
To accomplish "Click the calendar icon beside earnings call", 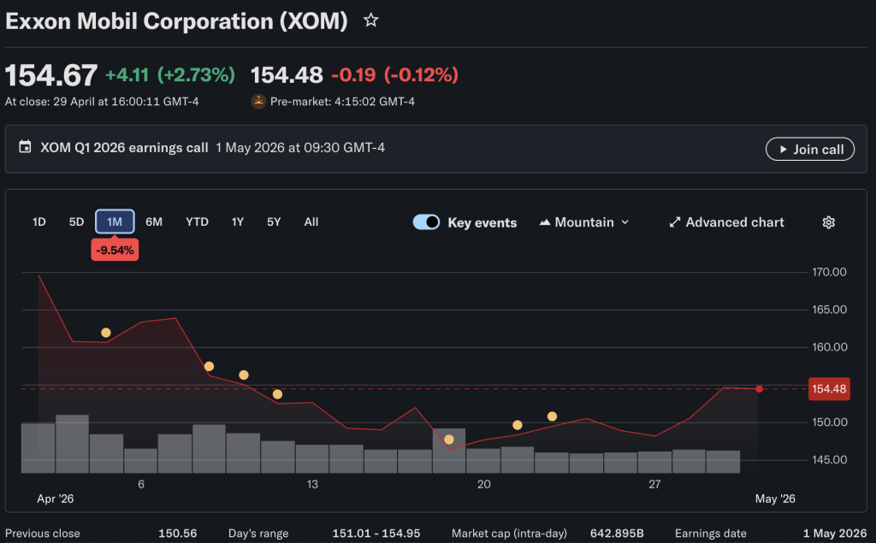I will tap(25, 147).
